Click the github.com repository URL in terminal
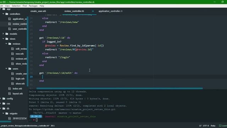The width and height of the screenshot is (227, 128). pyautogui.click(x=74, y=109)
